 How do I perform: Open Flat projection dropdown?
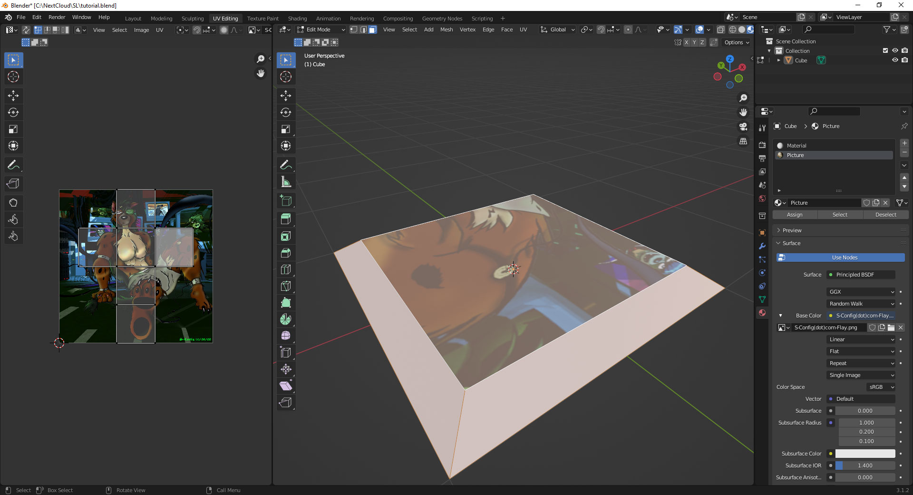coord(861,351)
